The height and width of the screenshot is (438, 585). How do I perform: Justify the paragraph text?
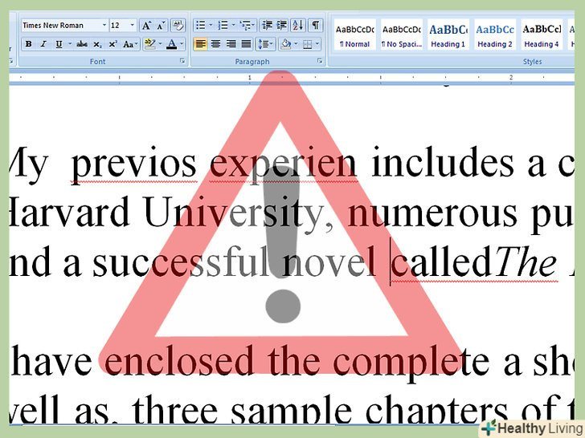(x=246, y=44)
